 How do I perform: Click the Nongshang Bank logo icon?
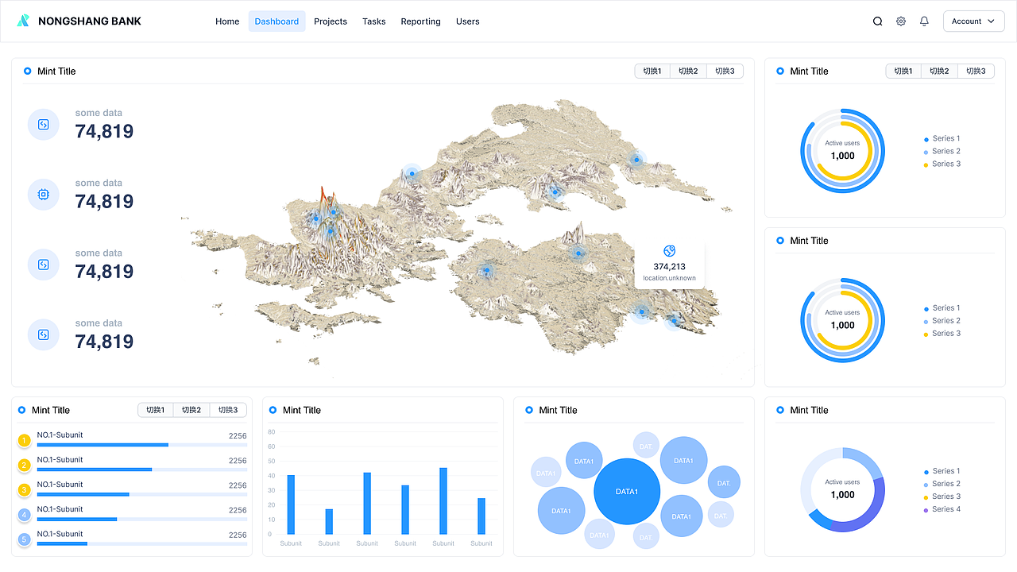point(23,21)
